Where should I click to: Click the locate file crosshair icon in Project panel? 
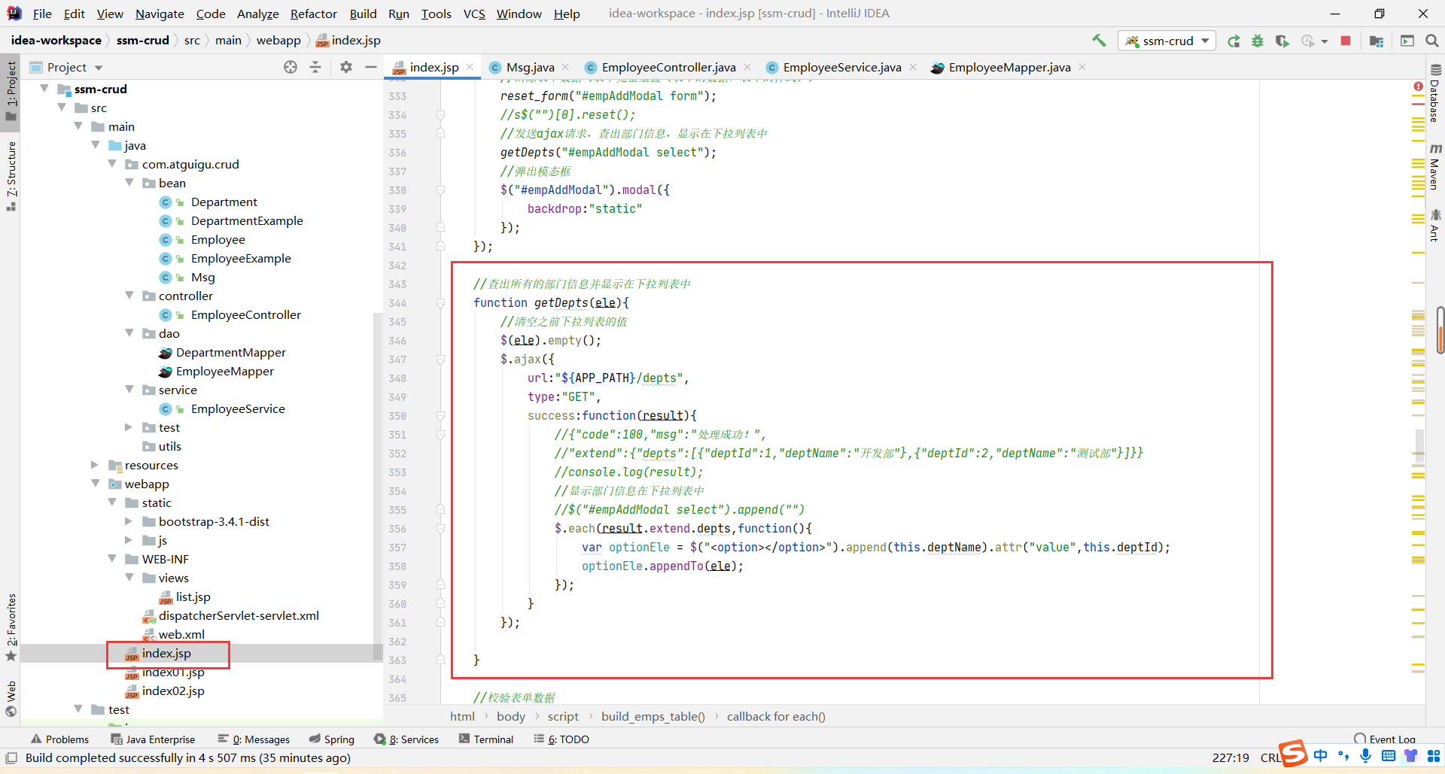291,67
